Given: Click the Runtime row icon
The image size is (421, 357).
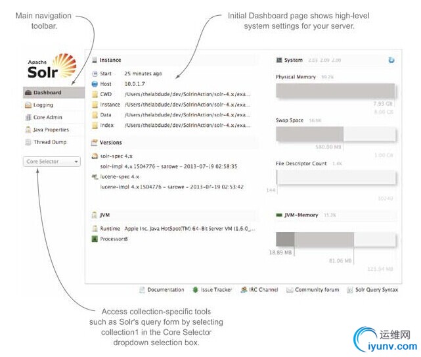Looking at the screenshot, I should pos(95,229).
